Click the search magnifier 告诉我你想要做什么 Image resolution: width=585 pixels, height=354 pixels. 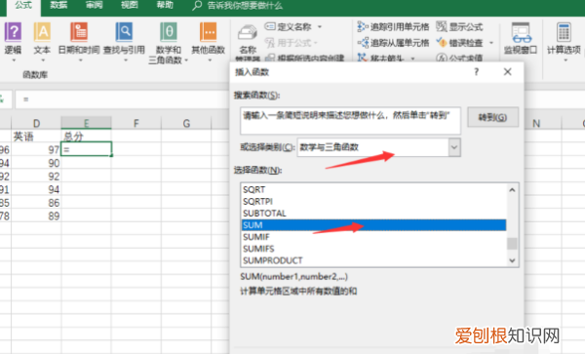click(x=197, y=6)
